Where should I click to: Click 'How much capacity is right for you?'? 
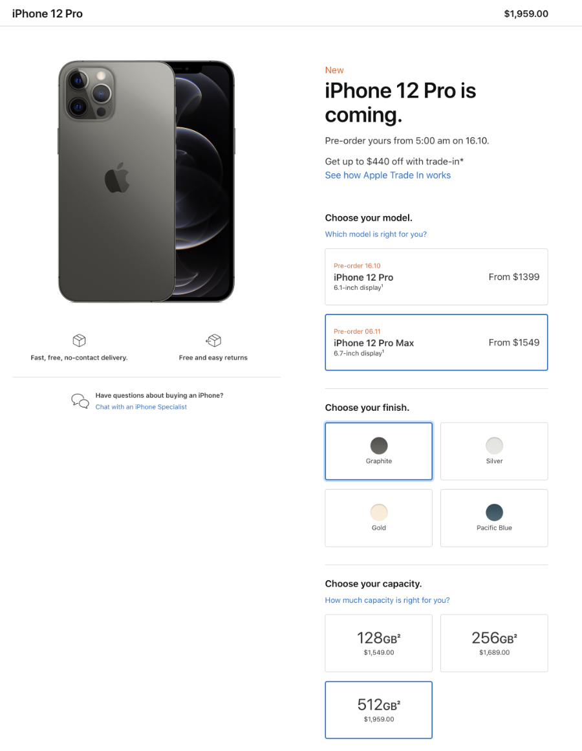pos(387,600)
